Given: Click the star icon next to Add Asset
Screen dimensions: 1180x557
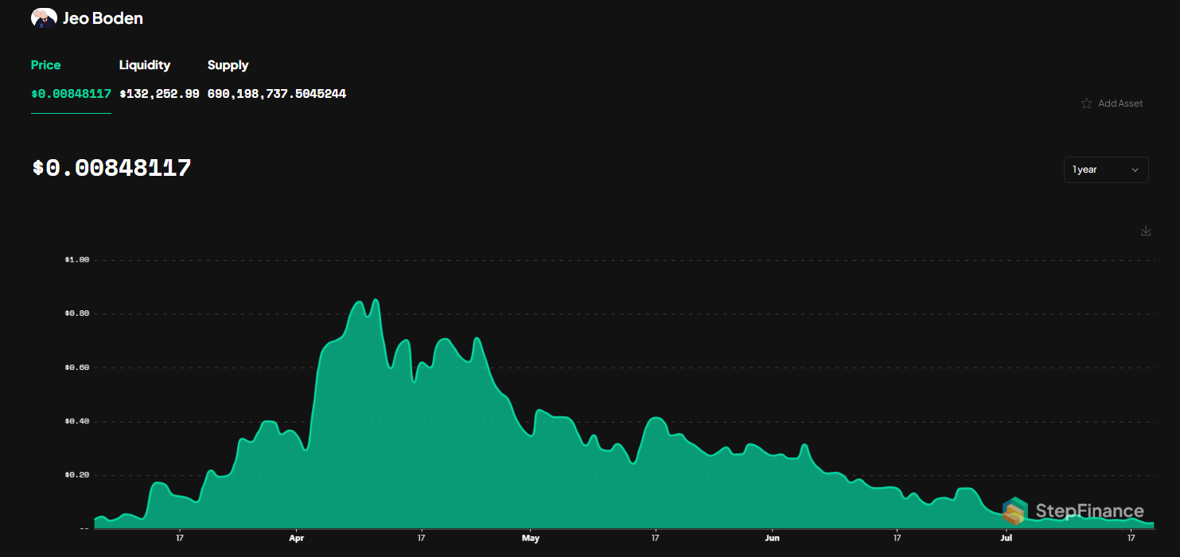Looking at the screenshot, I should point(1087,103).
